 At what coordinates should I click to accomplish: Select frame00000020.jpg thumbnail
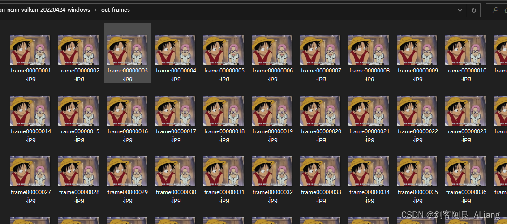tap(320, 111)
